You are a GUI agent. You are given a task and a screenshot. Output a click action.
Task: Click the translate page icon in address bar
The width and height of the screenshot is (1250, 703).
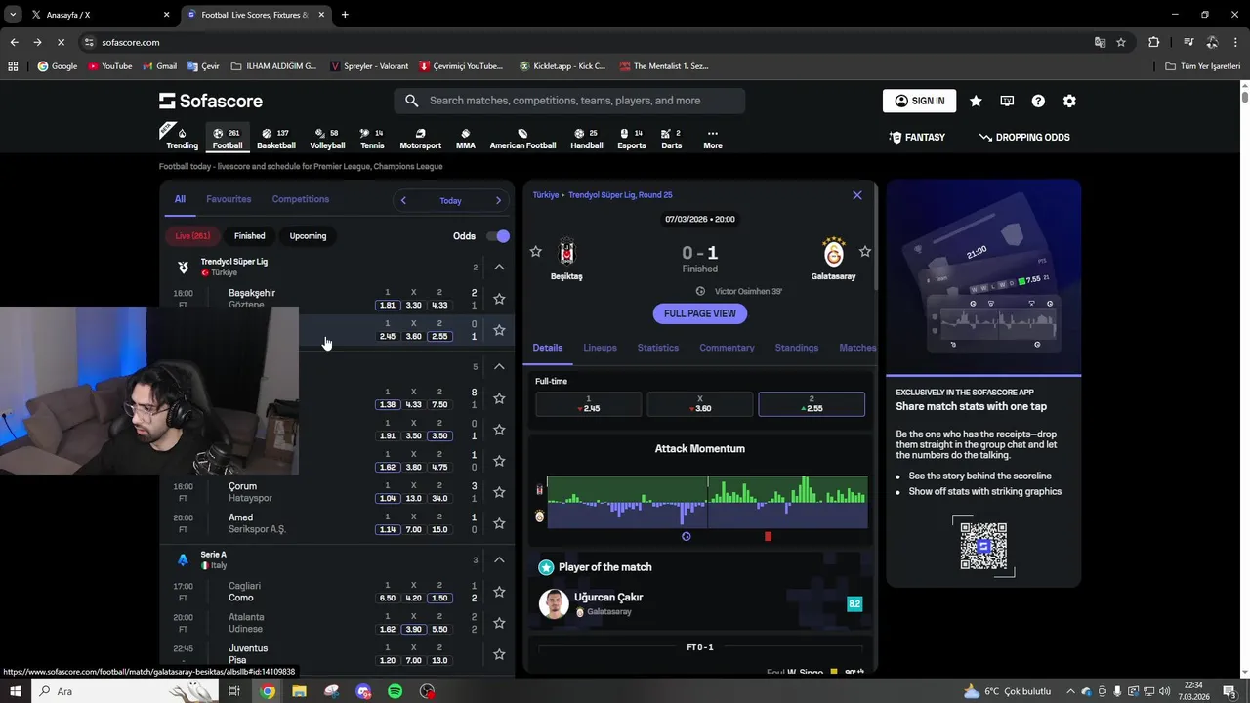coord(1100,42)
